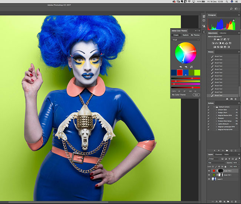241x204 pixels.
Task: Click the magenta hue slider bar
Action: [x=185, y=84]
